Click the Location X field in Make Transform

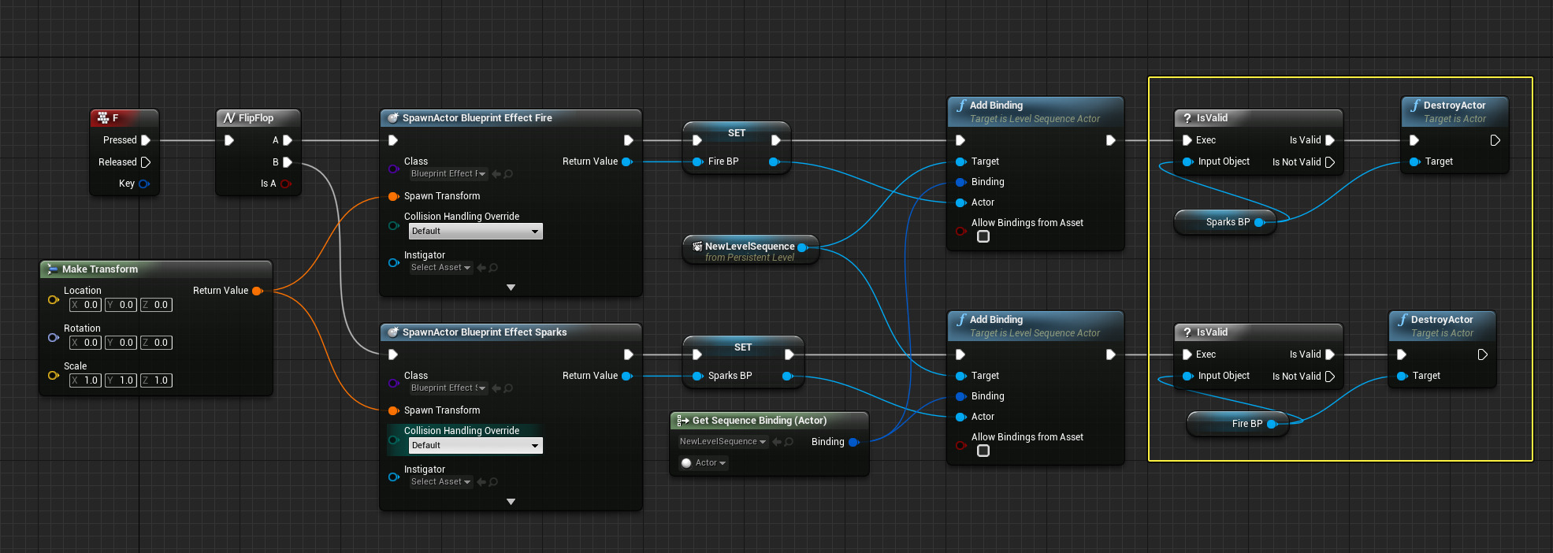tap(85, 305)
